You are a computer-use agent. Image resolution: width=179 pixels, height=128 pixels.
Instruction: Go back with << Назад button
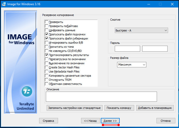(x=90, y=121)
